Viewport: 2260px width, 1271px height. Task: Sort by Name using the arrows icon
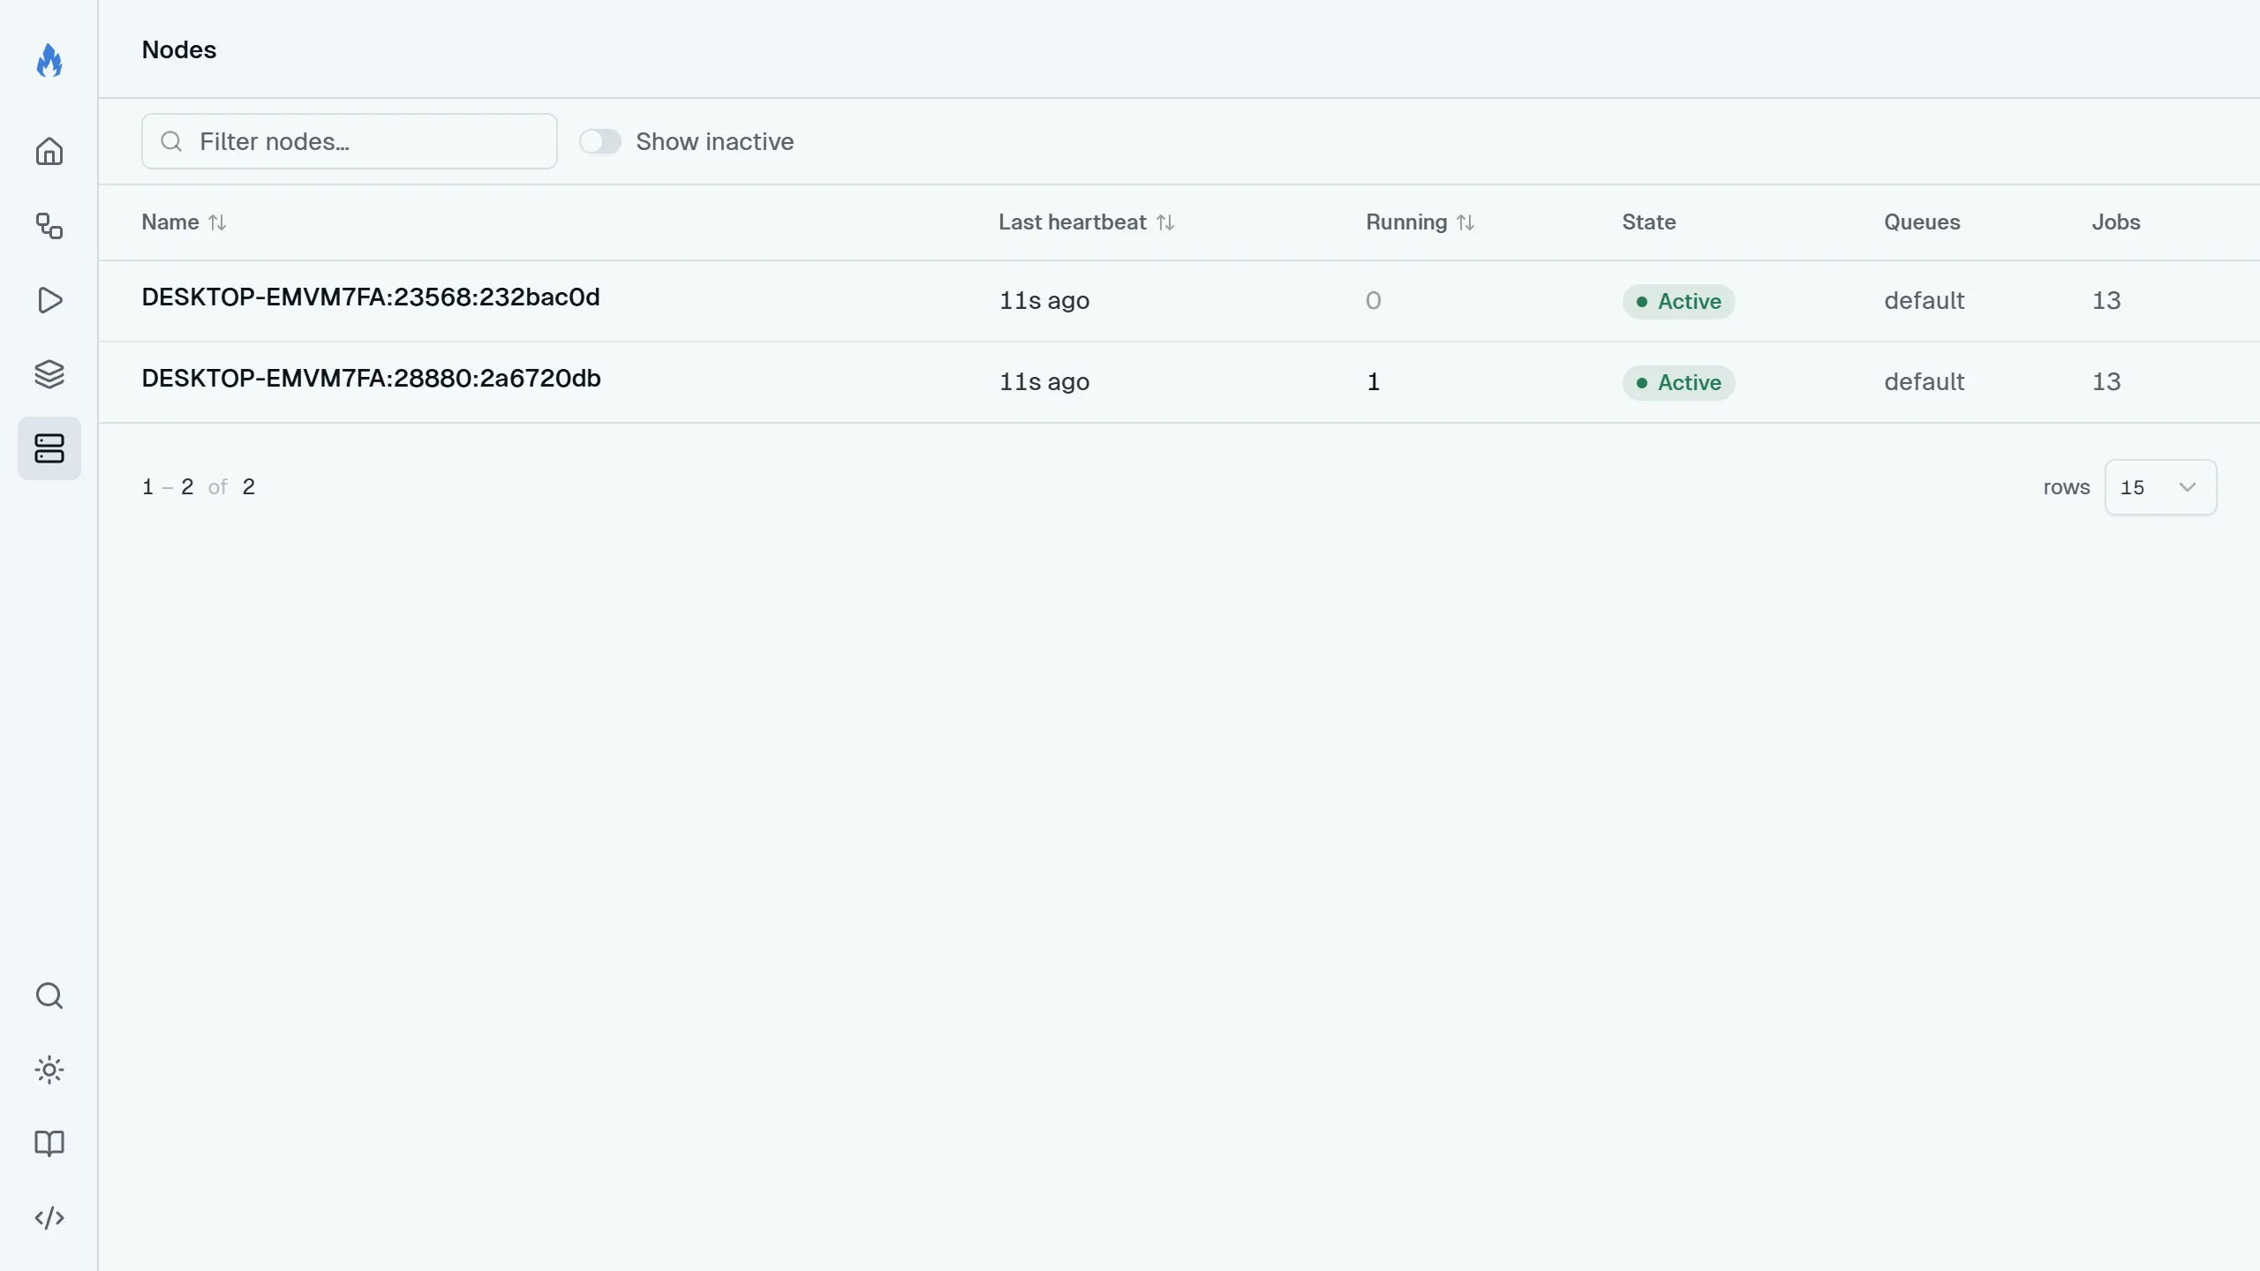[217, 222]
